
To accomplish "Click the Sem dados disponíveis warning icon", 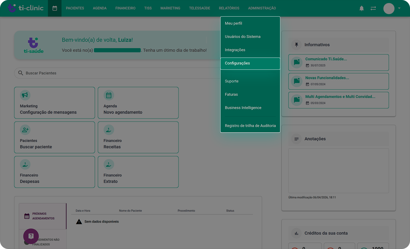I will pos(79,222).
